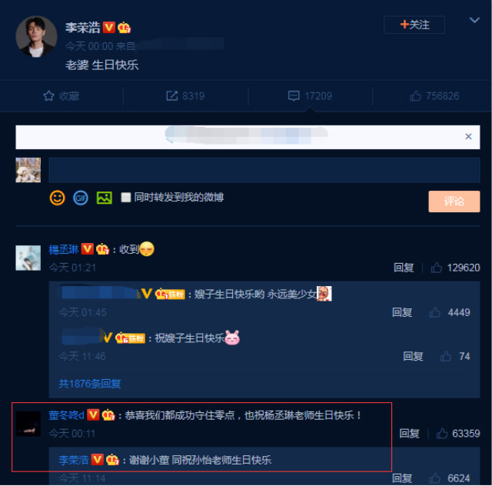
Task: Open the comments tab showing 17209
Action: pyautogui.click(x=310, y=96)
